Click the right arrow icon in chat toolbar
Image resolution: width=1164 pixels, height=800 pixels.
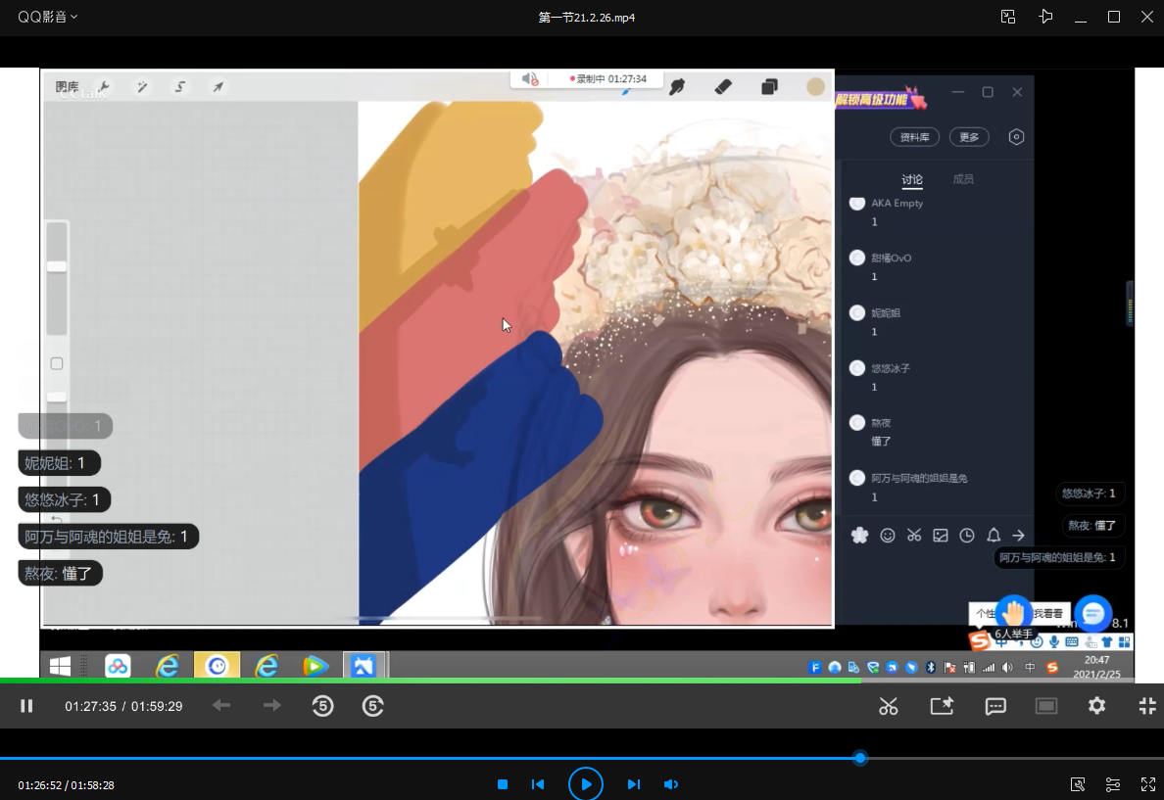pyautogui.click(x=1019, y=535)
